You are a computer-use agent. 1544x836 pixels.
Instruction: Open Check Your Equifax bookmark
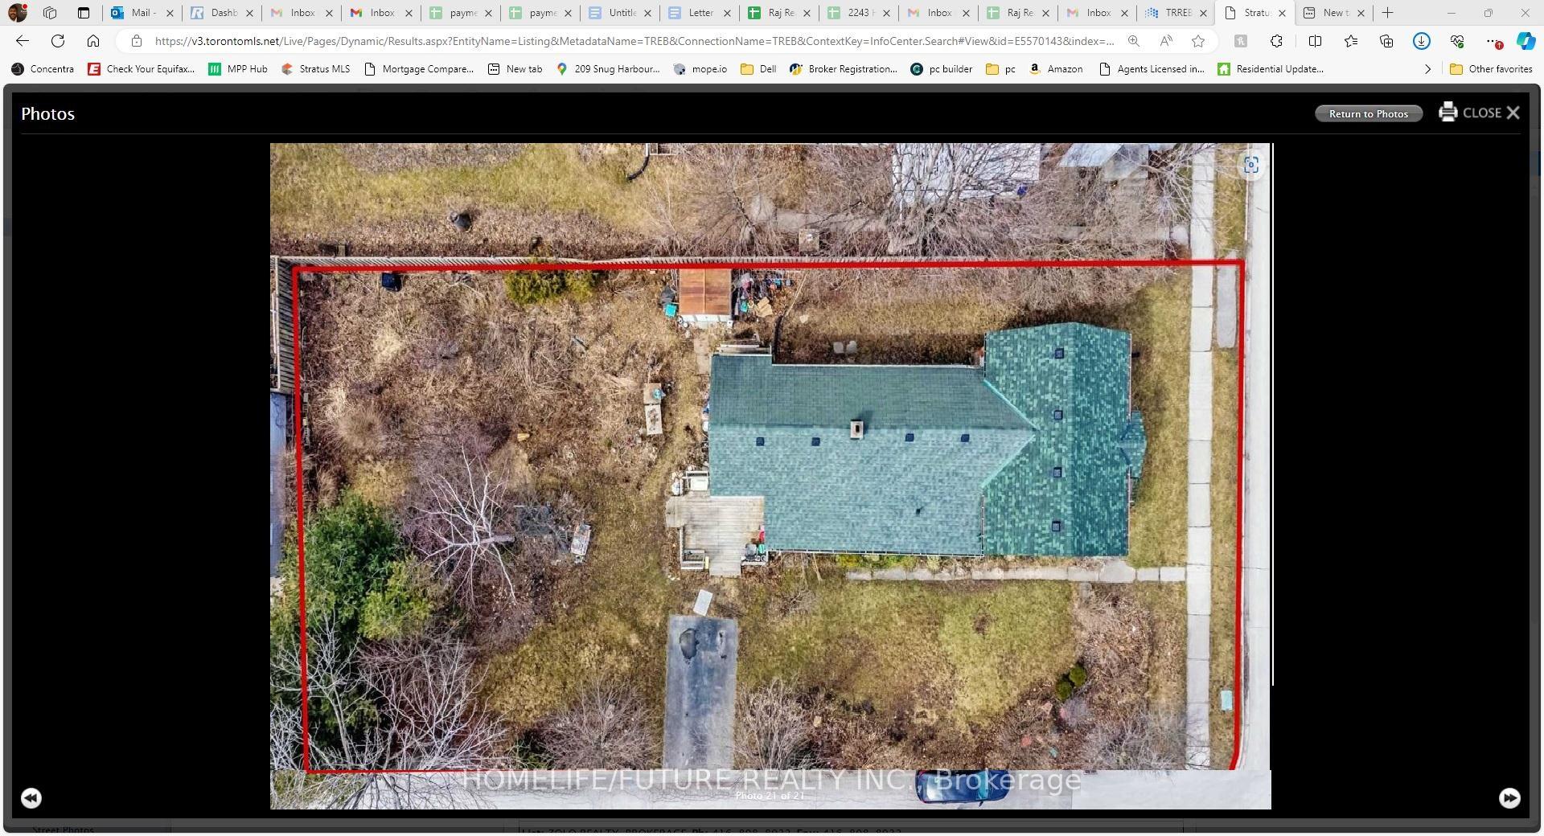[142, 69]
